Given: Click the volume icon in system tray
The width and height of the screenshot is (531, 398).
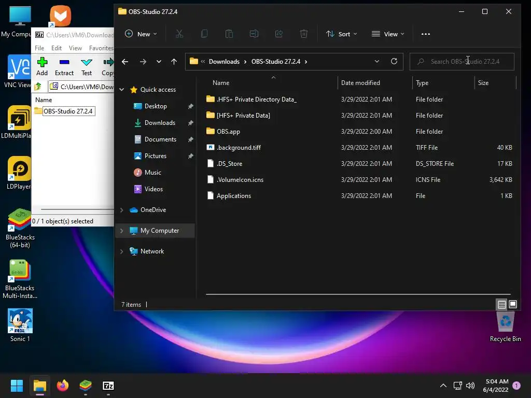Looking at the screenshot, I should pyautogui.click(x=470, y=386).
